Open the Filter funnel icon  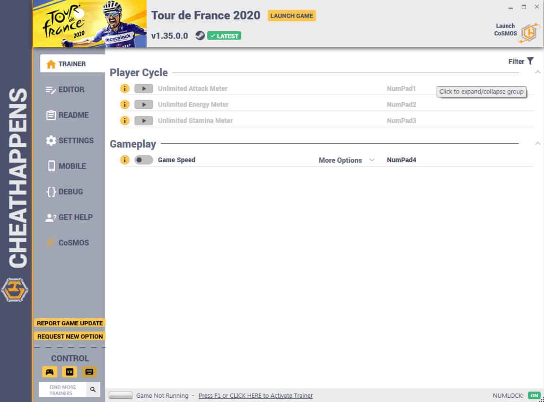coord(530,61)
